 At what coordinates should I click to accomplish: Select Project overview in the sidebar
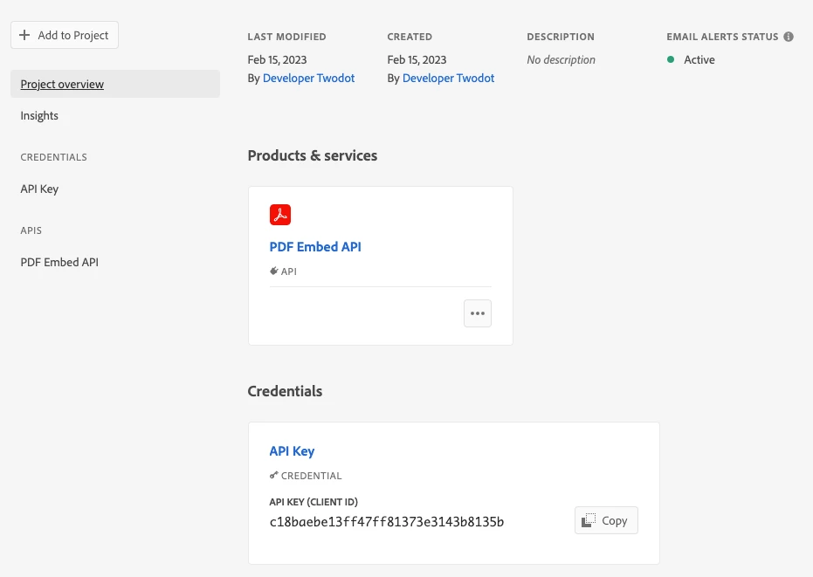pyautogui.click(x=115, y=84)
